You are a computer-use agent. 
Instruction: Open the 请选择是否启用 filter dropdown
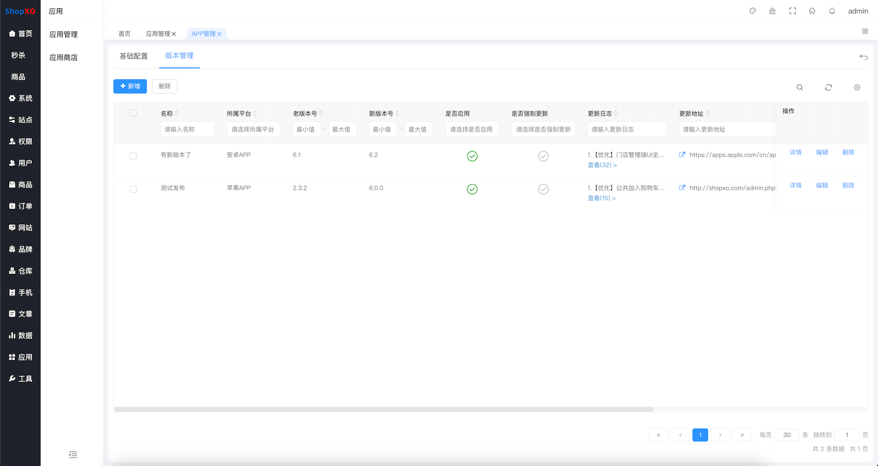[x=471, y=130]
